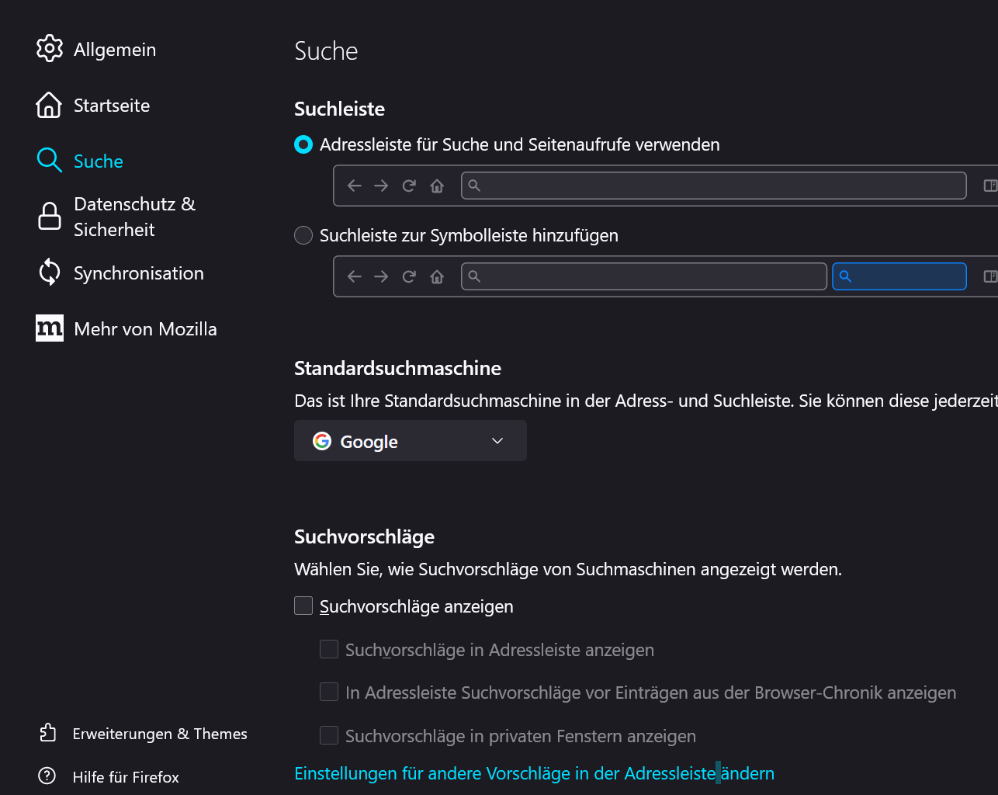Click the Suche magnifier icon in sidebar
Viewport: 998px width, 795px height.
click(49, 161)
